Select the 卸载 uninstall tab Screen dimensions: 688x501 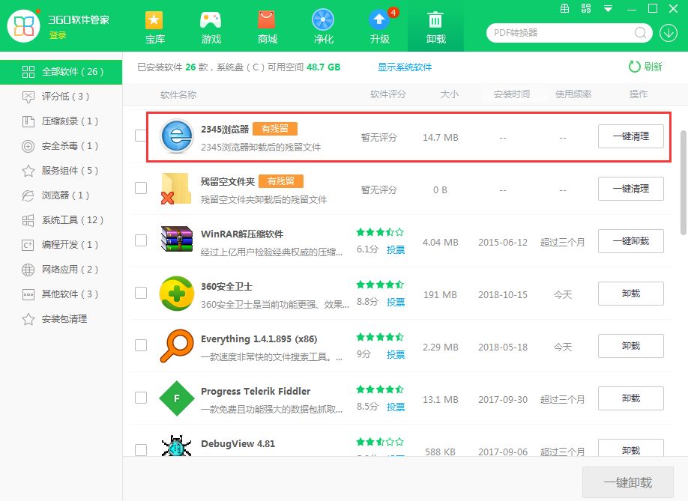435,26
